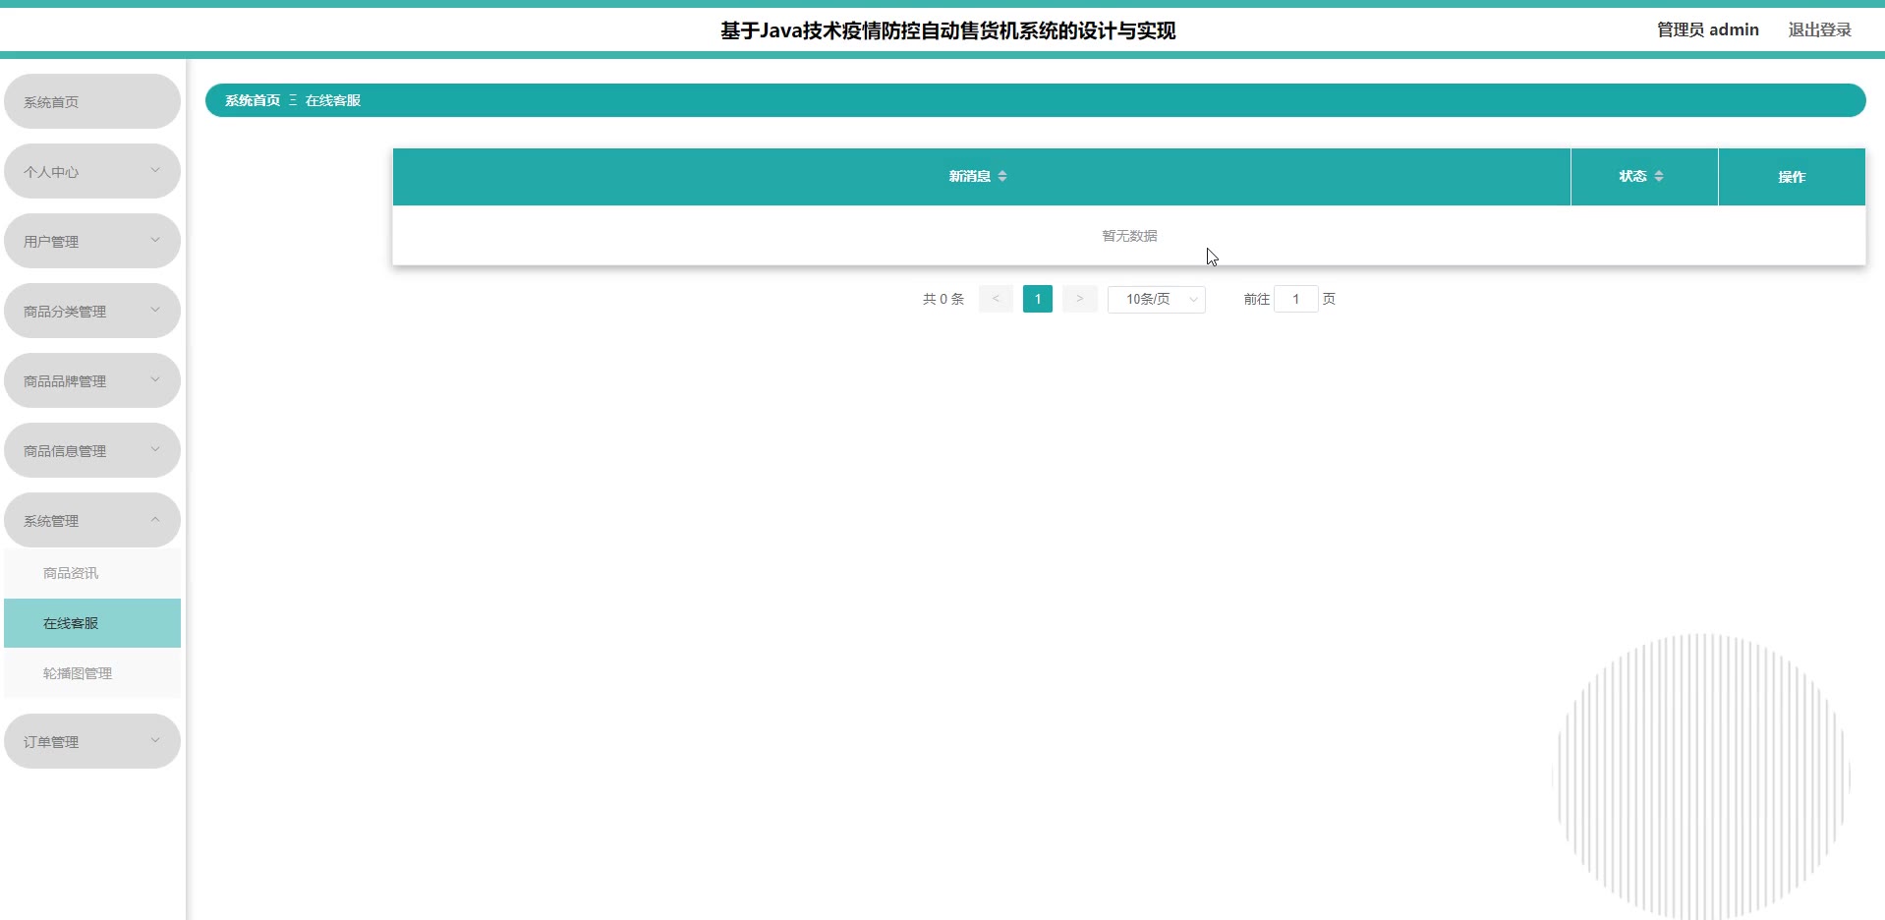1885x920 pixels.
Task: Select the 在线客服 submenu item
Action: tap(92, 623)
